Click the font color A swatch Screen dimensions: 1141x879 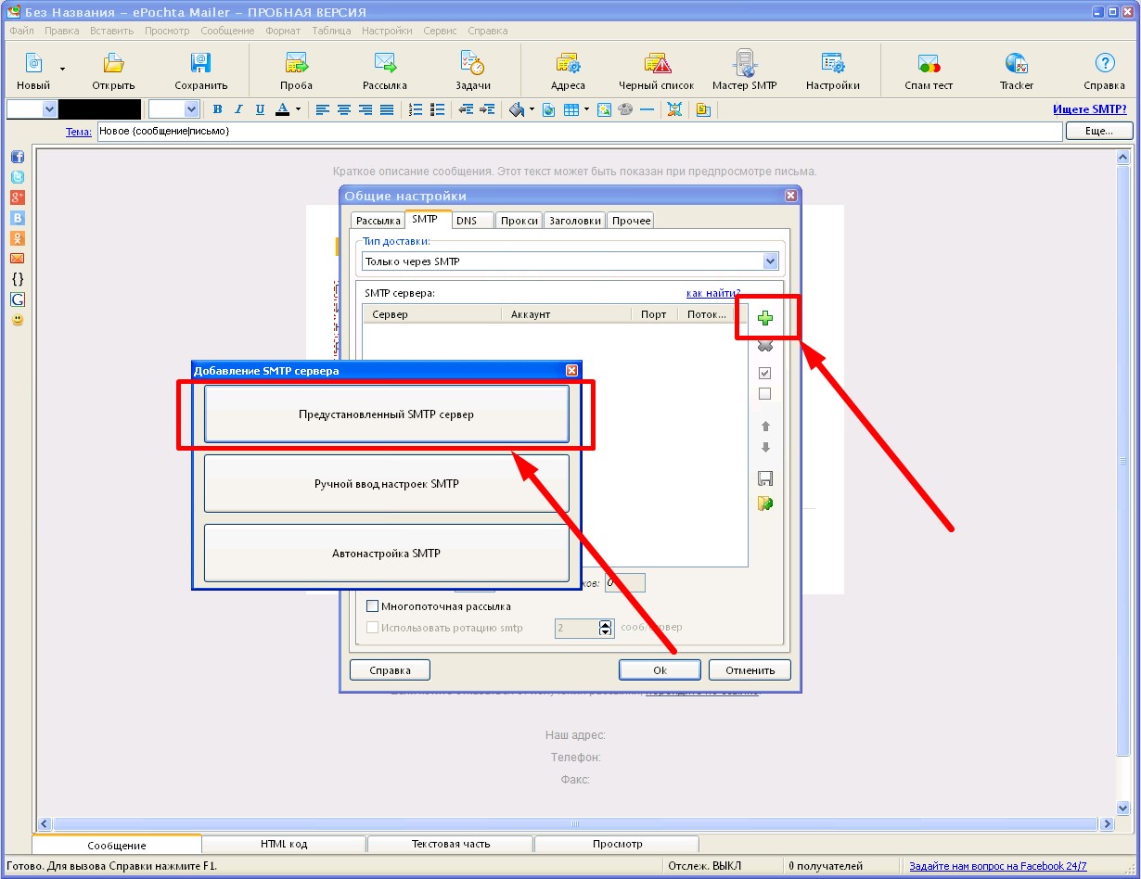[x=282, y=109]
